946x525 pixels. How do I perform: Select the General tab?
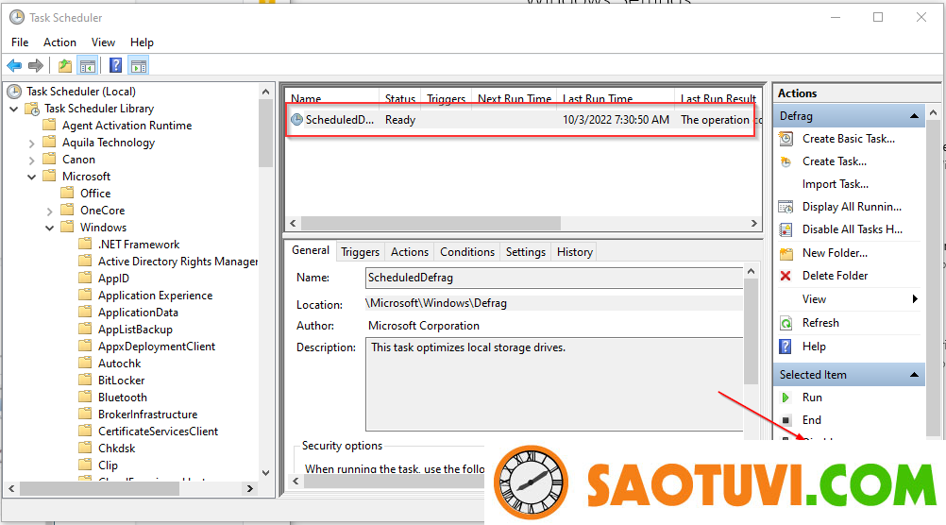[x=311, y=250]
